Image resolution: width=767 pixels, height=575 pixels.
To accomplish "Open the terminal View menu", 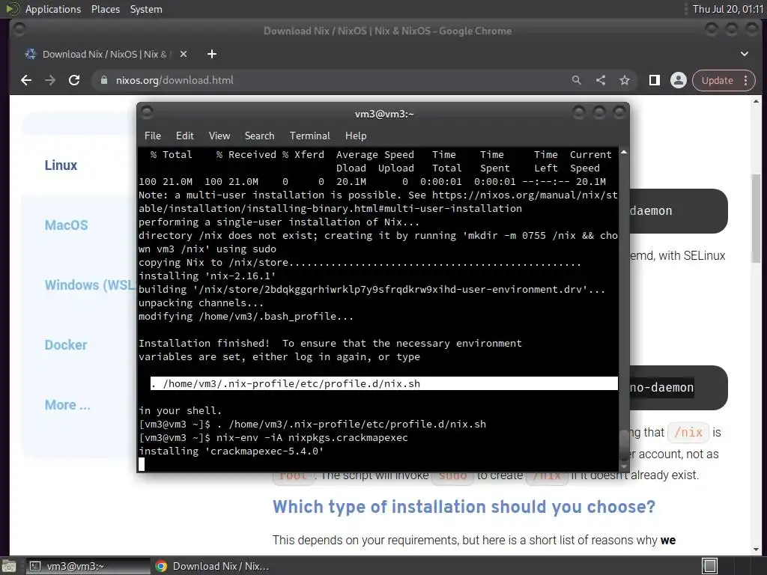I will [219, 136].
